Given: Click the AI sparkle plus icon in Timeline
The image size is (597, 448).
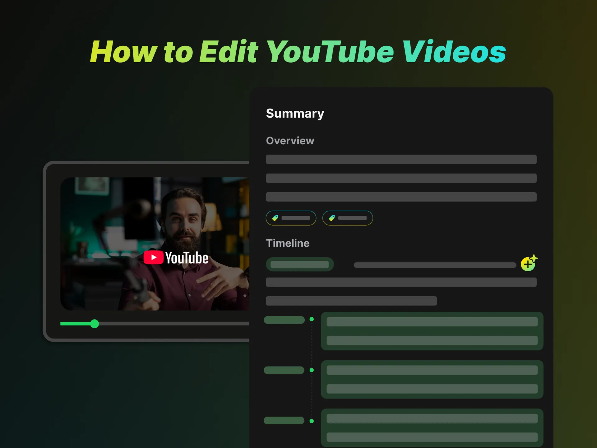Looking at the screenshot, I should click(529, 264).
